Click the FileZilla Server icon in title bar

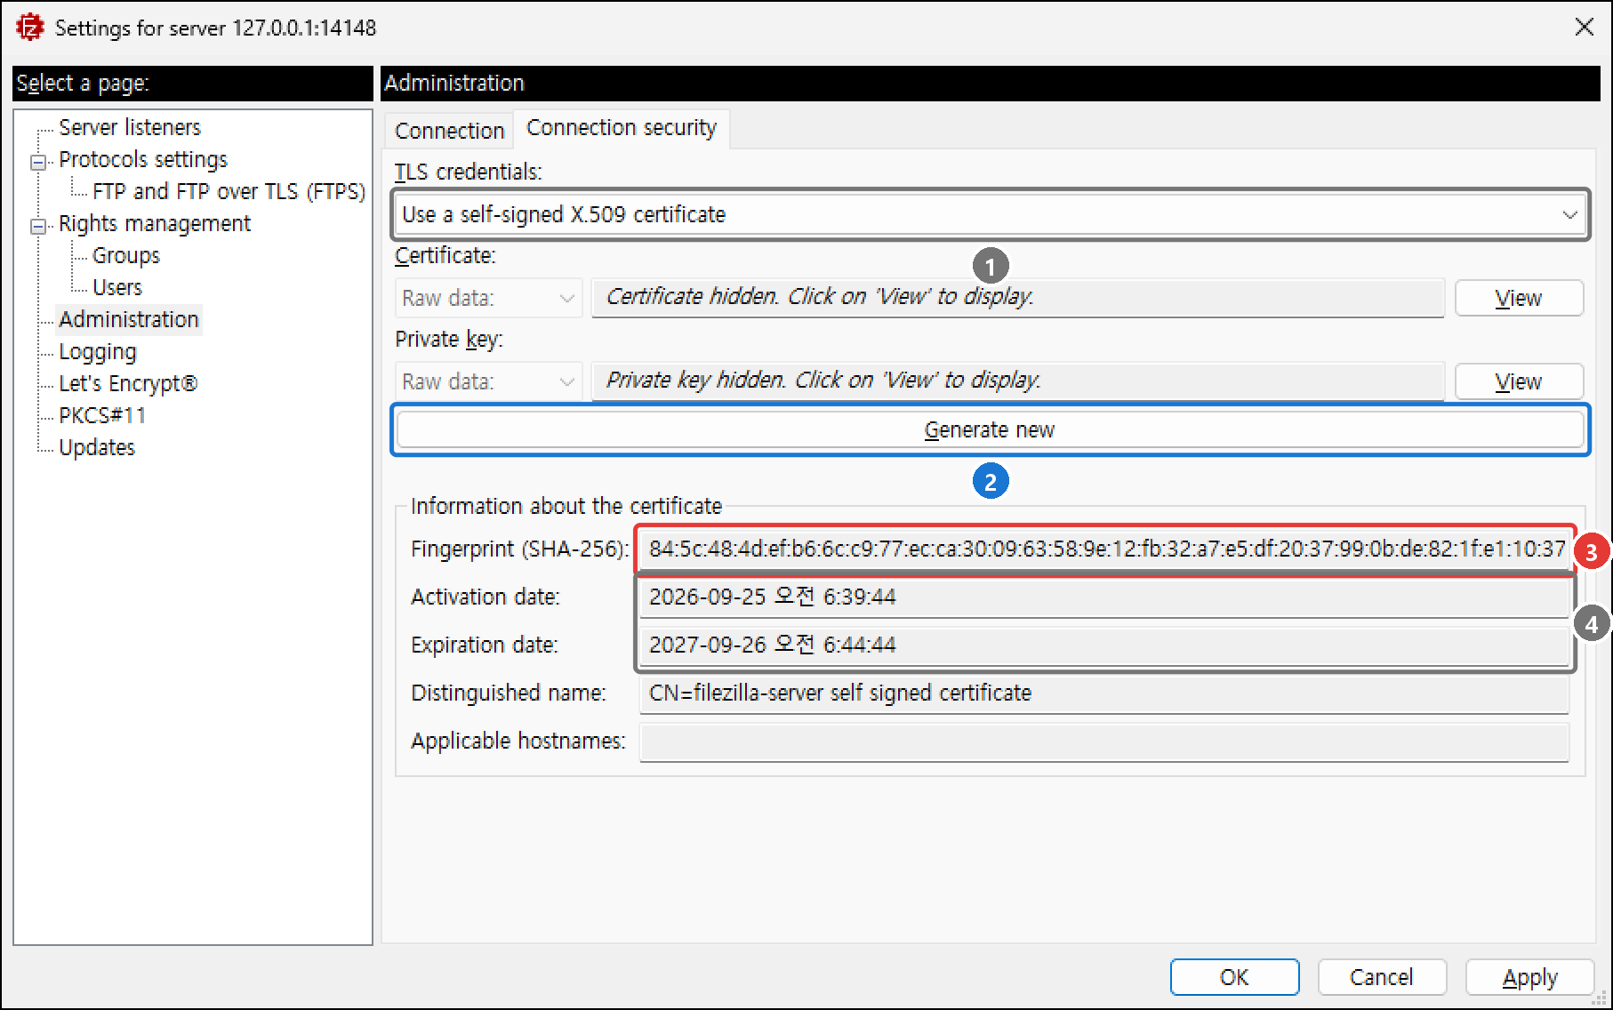[30, 28]
